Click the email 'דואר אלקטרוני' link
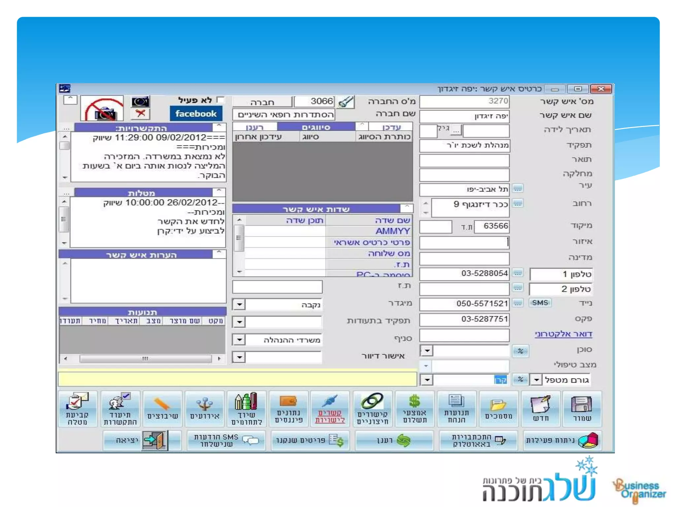The height and width of the screenshot is (507, 676). click(x=563, y=334)
